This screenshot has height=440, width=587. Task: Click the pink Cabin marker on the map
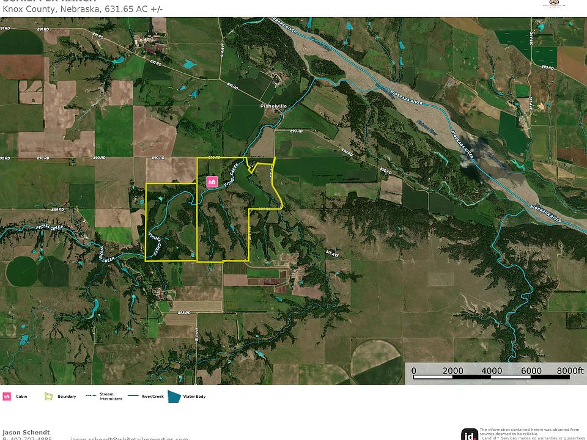tap(212, 182)
